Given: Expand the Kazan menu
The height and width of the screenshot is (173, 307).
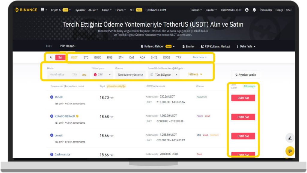Looking at the screenshot, I should click(x=107, y=10).
